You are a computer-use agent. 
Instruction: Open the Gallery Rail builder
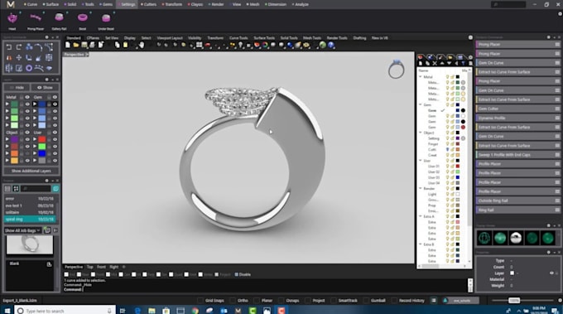coord(59,17)
